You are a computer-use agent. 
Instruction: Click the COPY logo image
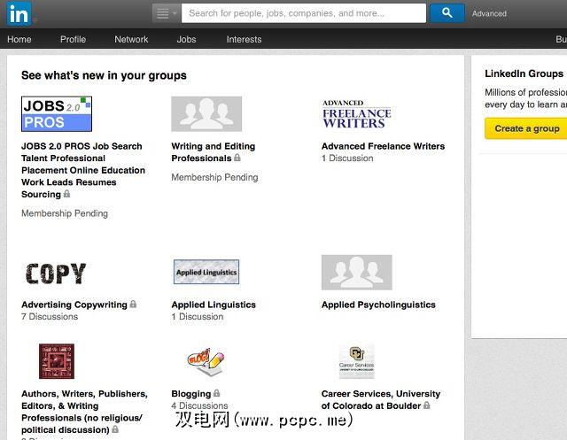tap(56, 274)
